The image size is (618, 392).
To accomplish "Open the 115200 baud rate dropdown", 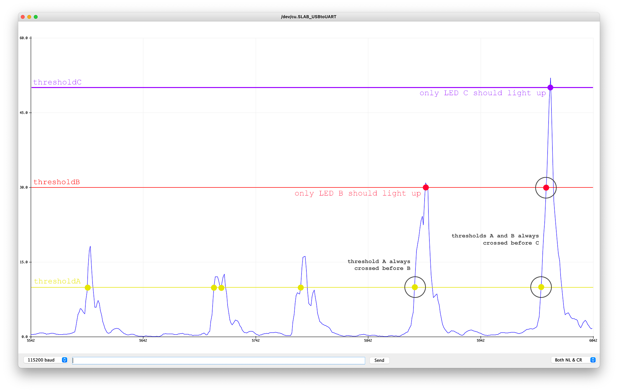I will (45, 360).
